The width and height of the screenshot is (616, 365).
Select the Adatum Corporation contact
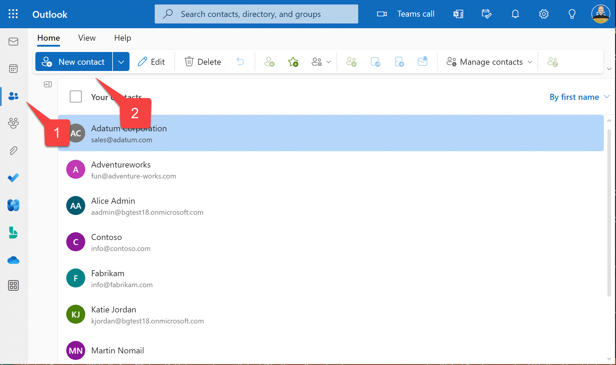[x=129, y=133]
